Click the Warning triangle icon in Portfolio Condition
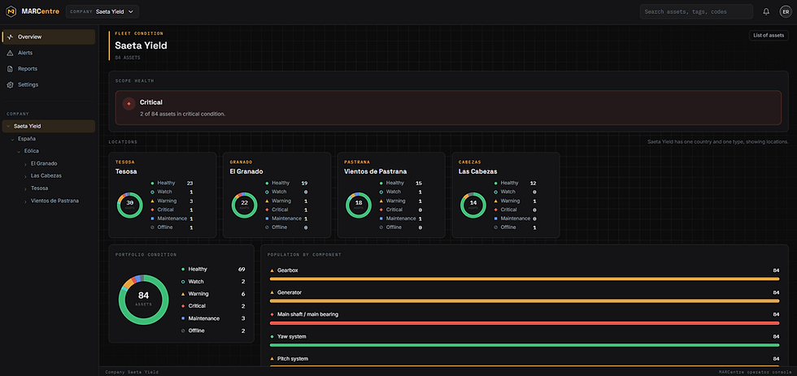The width and height of the screenshot is (797, 376). [x=182, y=294]
